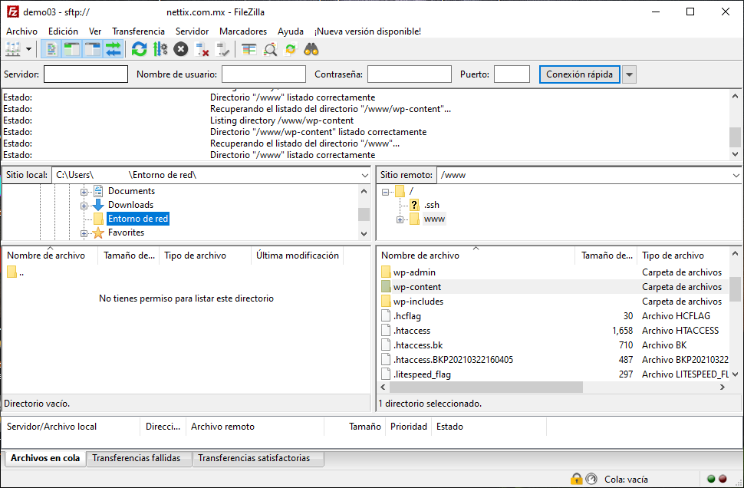Viewport: 744px width, 488px height.
Task: Click the Servidor input field
Action: [x=86, y=74]
